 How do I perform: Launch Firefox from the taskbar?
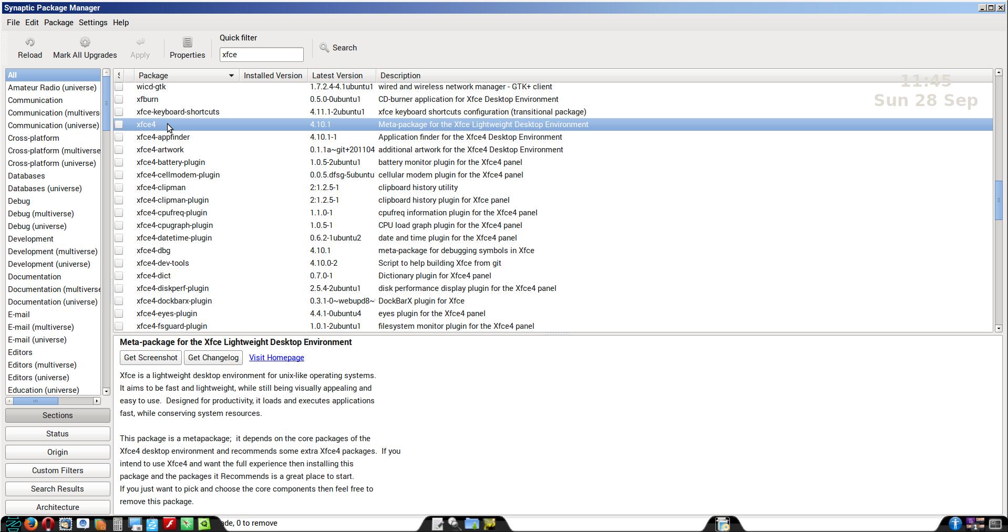tap(30, 524)
